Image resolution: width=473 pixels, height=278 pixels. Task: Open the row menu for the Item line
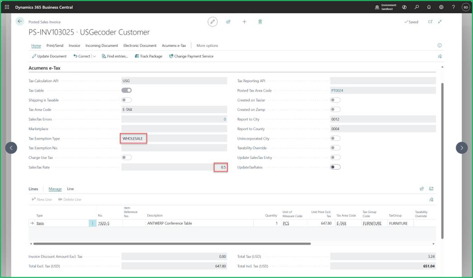pos(92,223)
